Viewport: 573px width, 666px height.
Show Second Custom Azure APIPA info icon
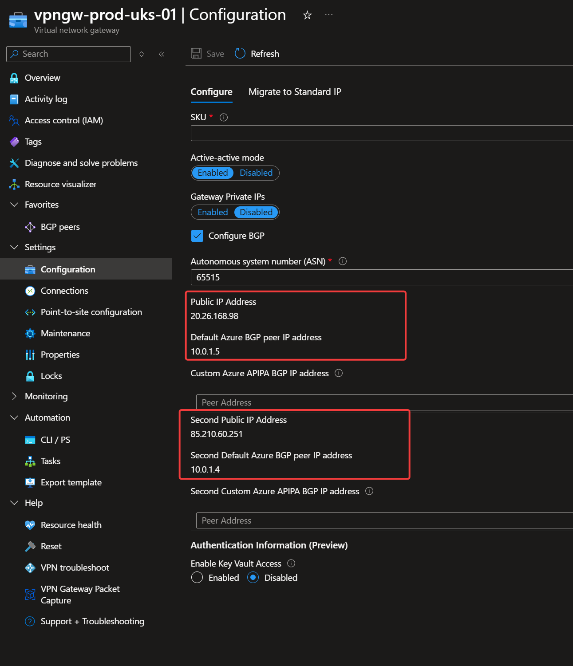[369, 491]
